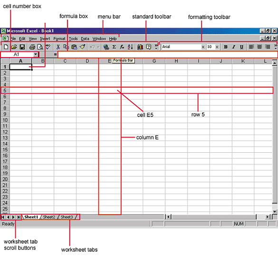This screenshot has width=278, height=256.
Task: Click the AutoSum sigma icon
Action: (114, 47)
